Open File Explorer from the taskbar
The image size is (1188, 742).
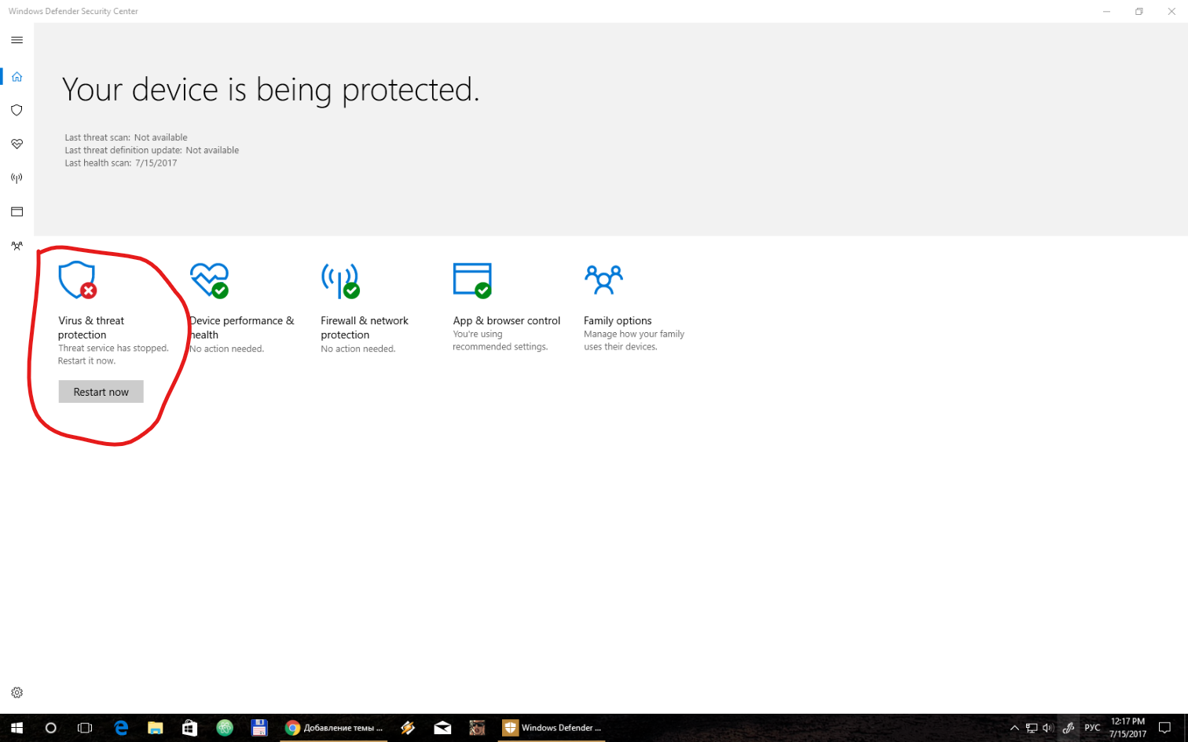(x=156, y=728)
